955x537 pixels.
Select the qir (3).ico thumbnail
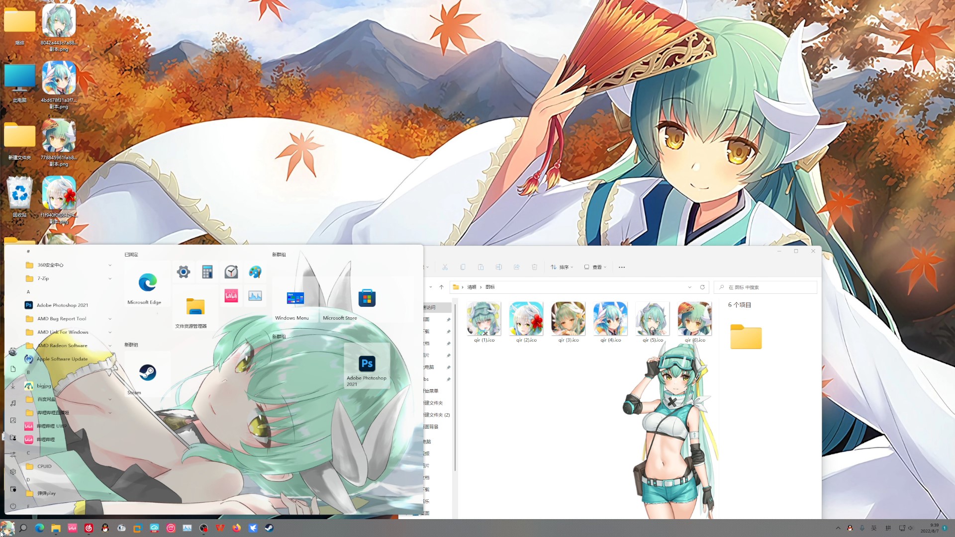[568, 319]
